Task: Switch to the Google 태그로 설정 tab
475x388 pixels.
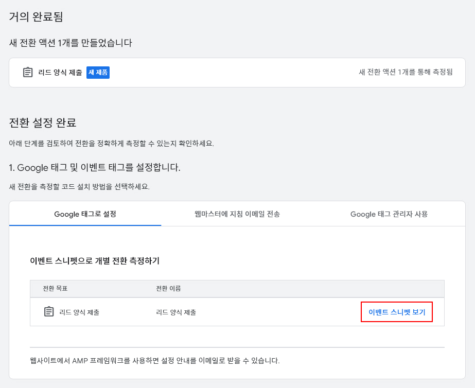Action: click(85, 214)
